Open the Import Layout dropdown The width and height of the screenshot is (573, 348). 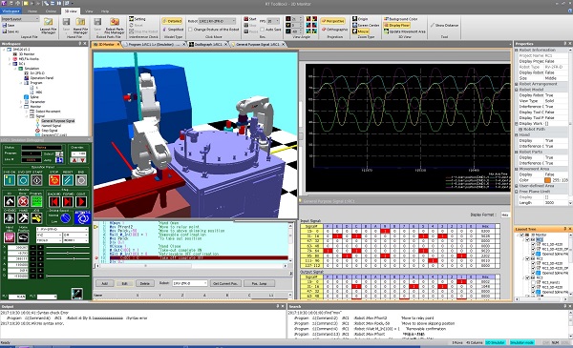(20, 19)
